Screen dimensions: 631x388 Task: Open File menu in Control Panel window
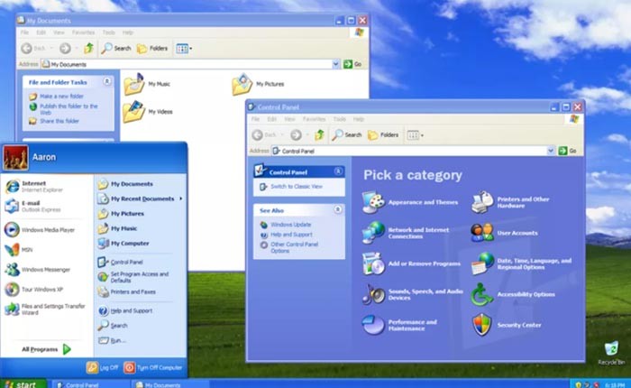[255, 119]
